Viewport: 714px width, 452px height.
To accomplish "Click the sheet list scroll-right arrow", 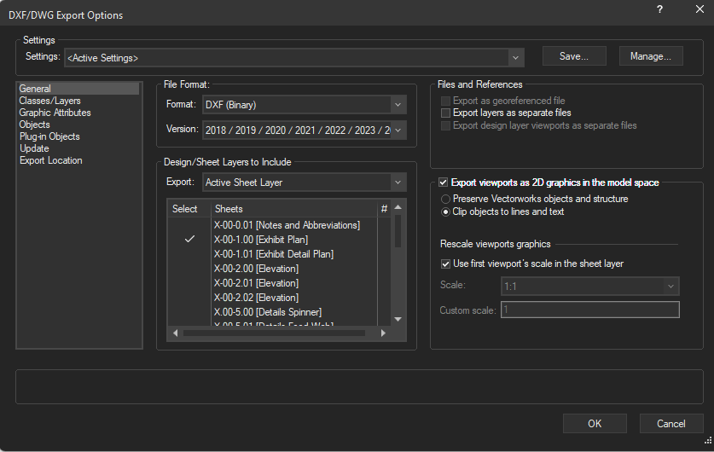I will pyautogui.click(x=382, y=333).
